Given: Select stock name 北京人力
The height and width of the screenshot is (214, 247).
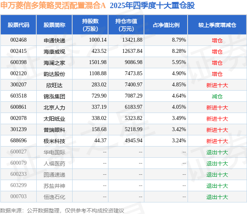Looking at the screenshot, I should pyautogui.click(x=54, y=108).
